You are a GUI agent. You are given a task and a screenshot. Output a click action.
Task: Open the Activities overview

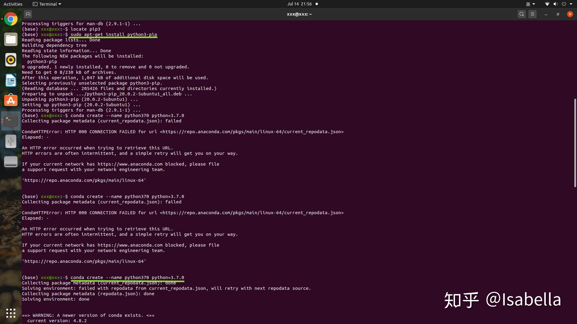click(x=13, y=4)
